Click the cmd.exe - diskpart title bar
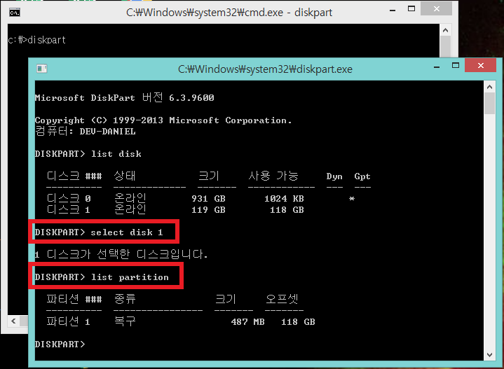Viewport: 504px width, 369px height. point(229,13)
